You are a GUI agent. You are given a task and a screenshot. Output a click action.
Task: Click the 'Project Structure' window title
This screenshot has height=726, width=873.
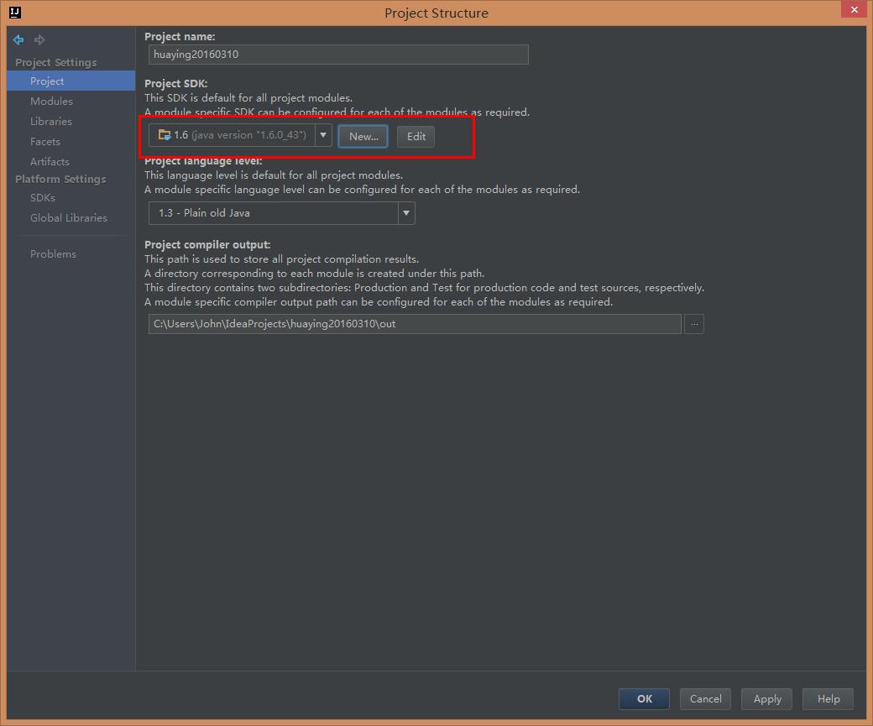coord(436,13)
